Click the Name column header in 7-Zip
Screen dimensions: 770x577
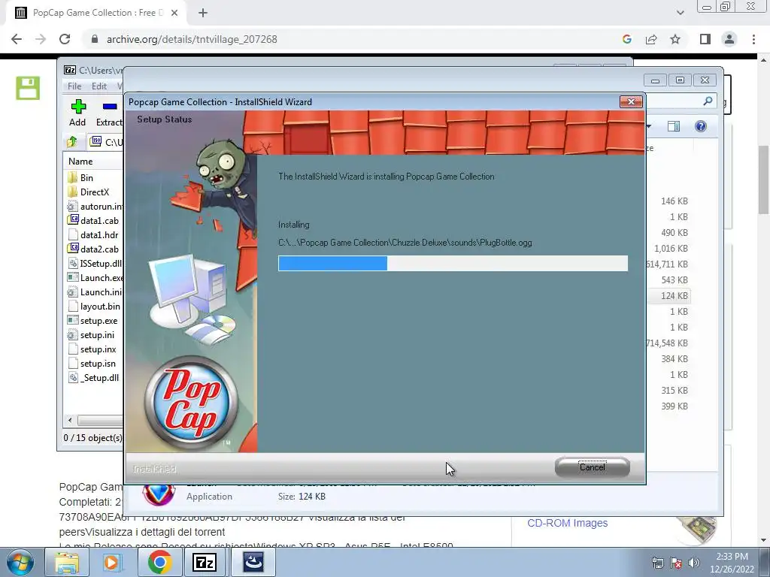80,162
